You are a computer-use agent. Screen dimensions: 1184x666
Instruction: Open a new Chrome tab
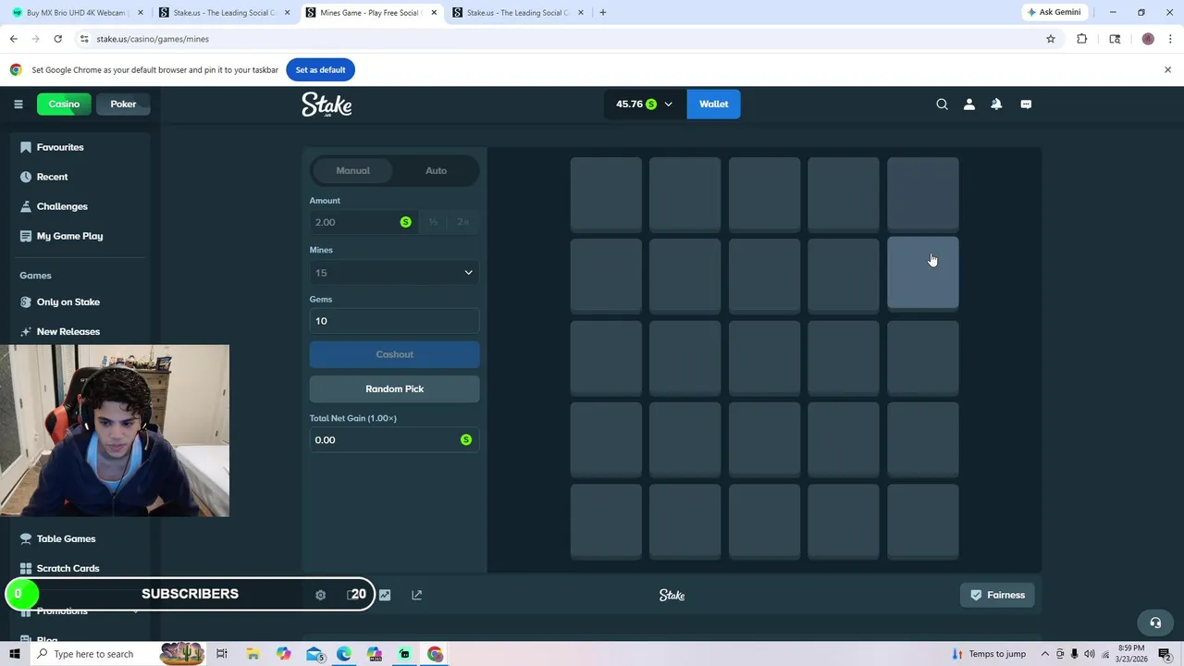pos(602,12)
